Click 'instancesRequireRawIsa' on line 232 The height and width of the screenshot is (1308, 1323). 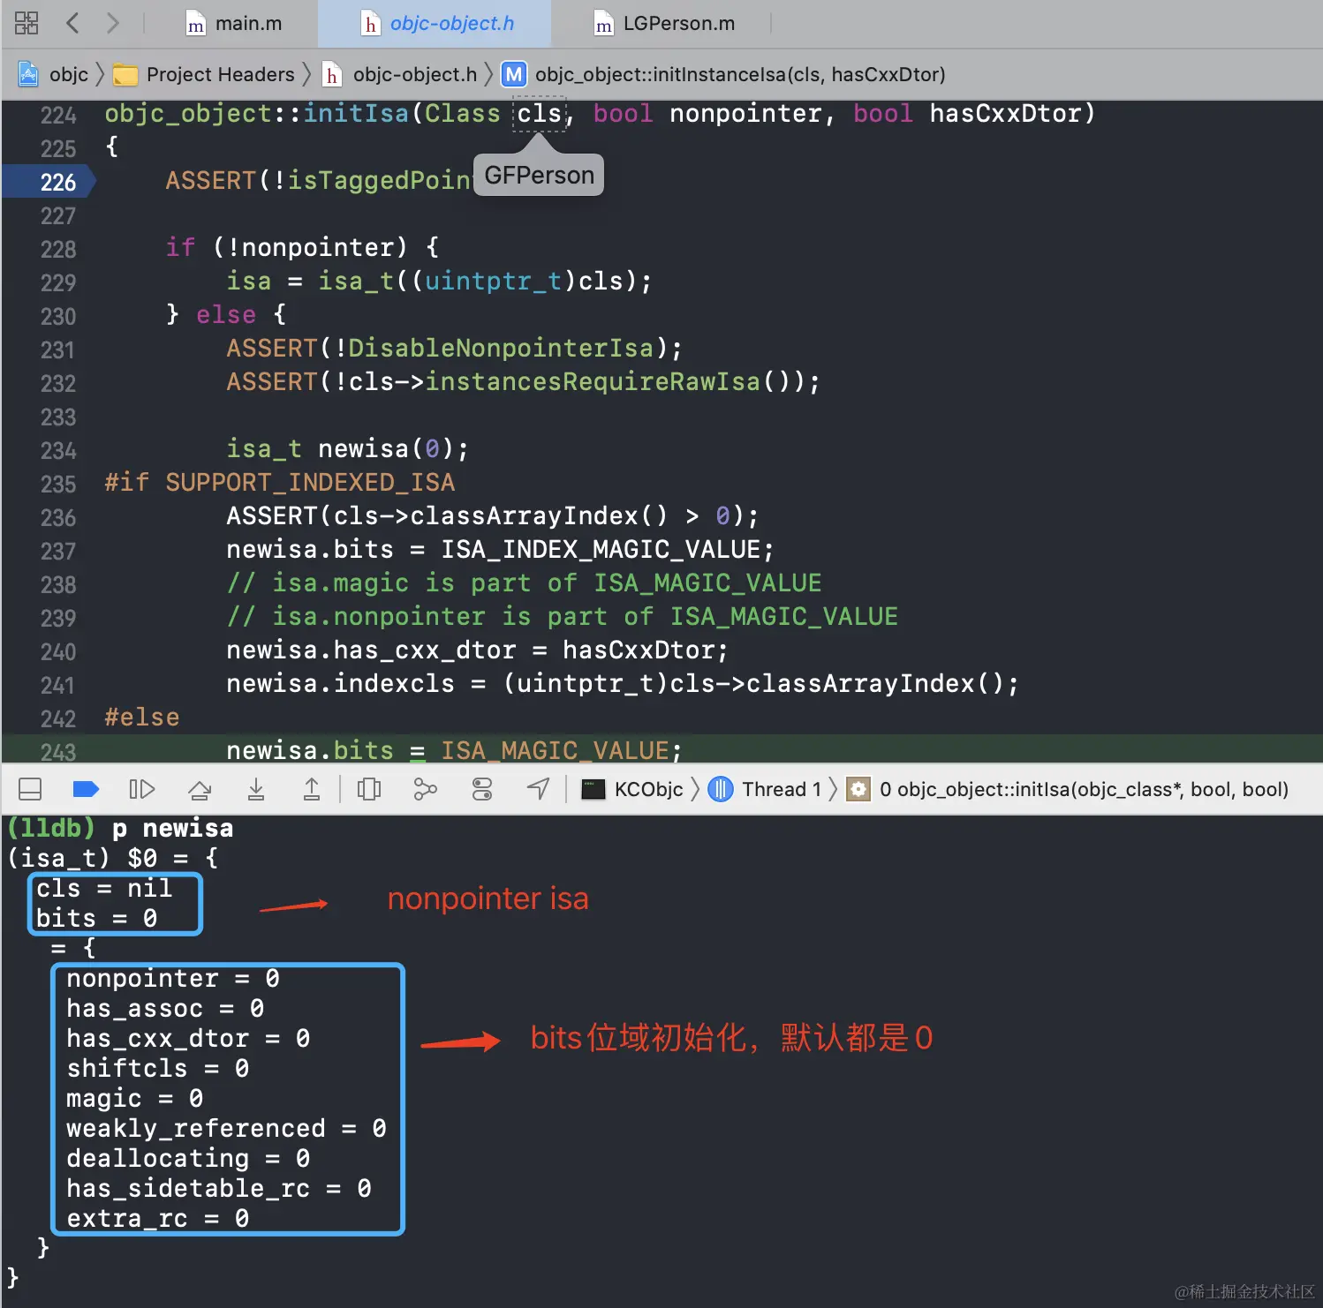(593, 381)
